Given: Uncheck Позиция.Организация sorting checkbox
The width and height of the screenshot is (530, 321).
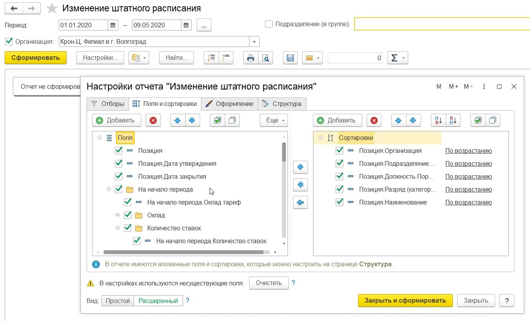Looking at the screenshot, I should tap(340, 151).
